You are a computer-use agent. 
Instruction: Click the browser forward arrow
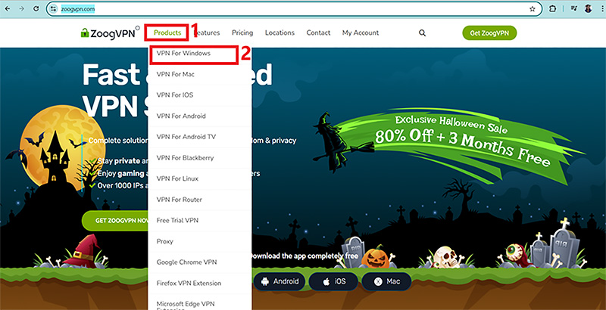21,9
